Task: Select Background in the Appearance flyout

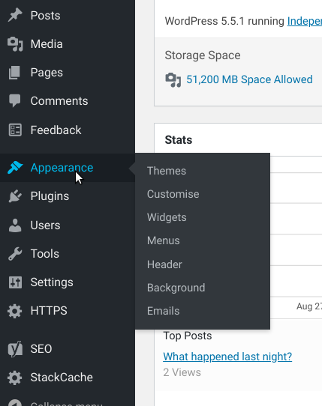Action: coord(176,288)
